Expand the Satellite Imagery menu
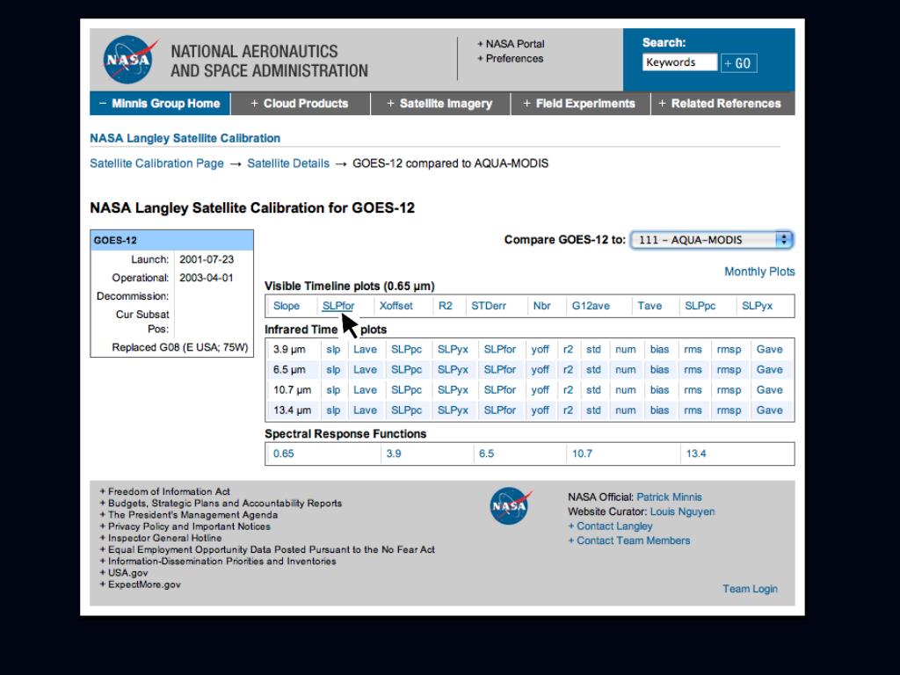Screen dimensions: 900x675 click(440, 104)
